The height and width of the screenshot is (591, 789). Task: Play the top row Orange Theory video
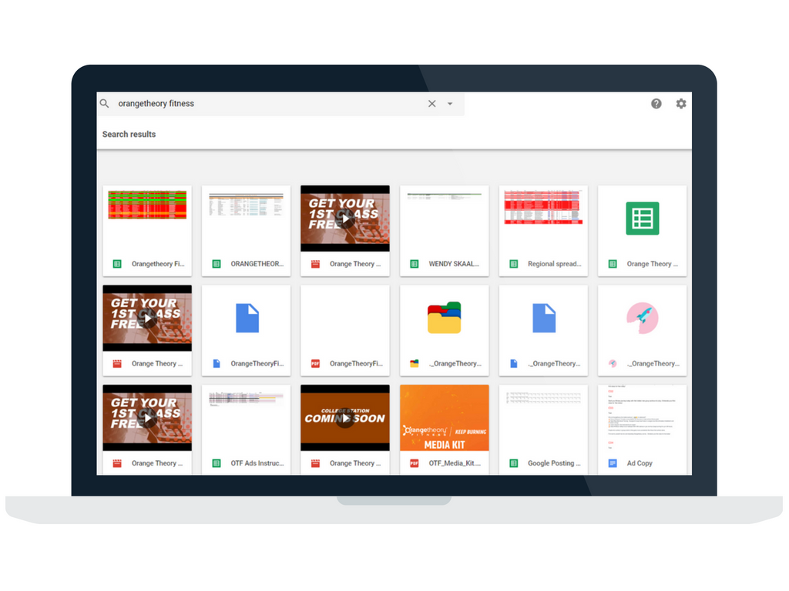345,219
